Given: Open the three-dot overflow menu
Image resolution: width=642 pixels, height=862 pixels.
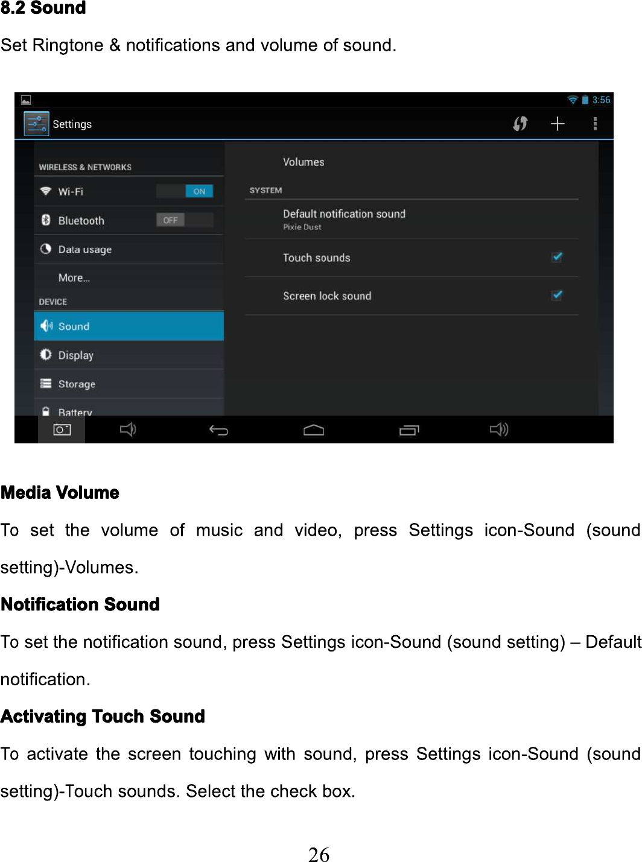Looking at the screenshot, I should click(x=595, y=124).
